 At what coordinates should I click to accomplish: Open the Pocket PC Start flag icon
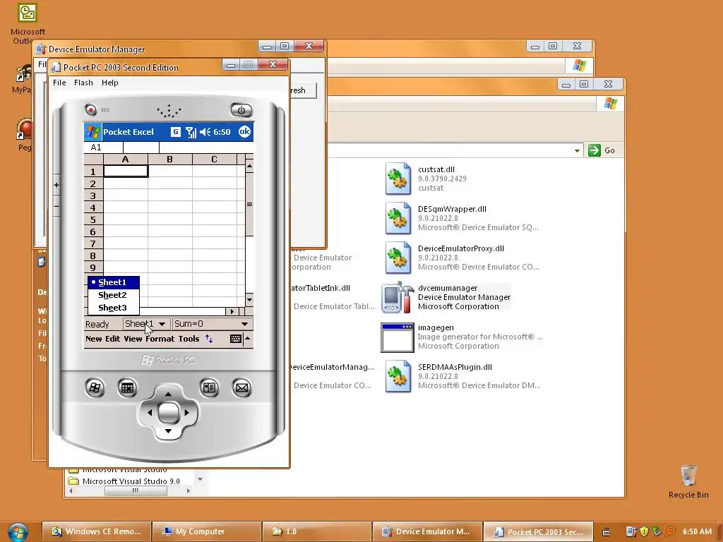[x=93, y=132]
